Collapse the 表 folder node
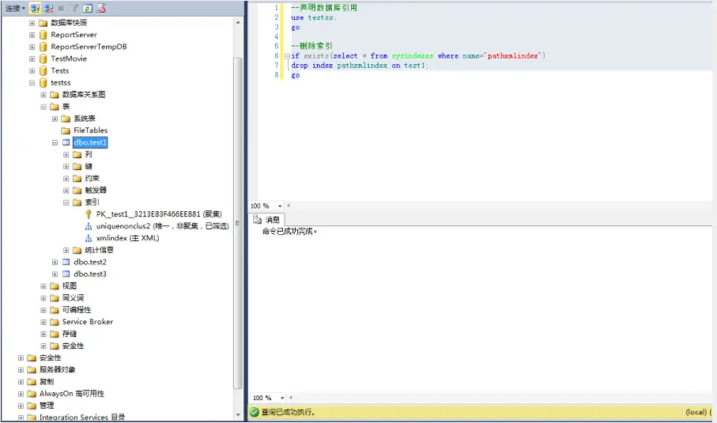 43,107
